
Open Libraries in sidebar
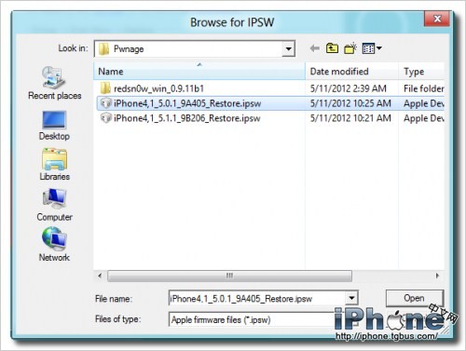coord(54,165)
